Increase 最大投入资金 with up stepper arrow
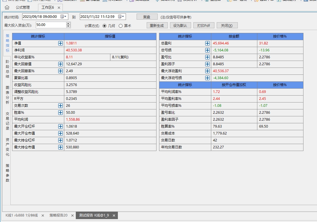317x222 pixels. point(68,23)
